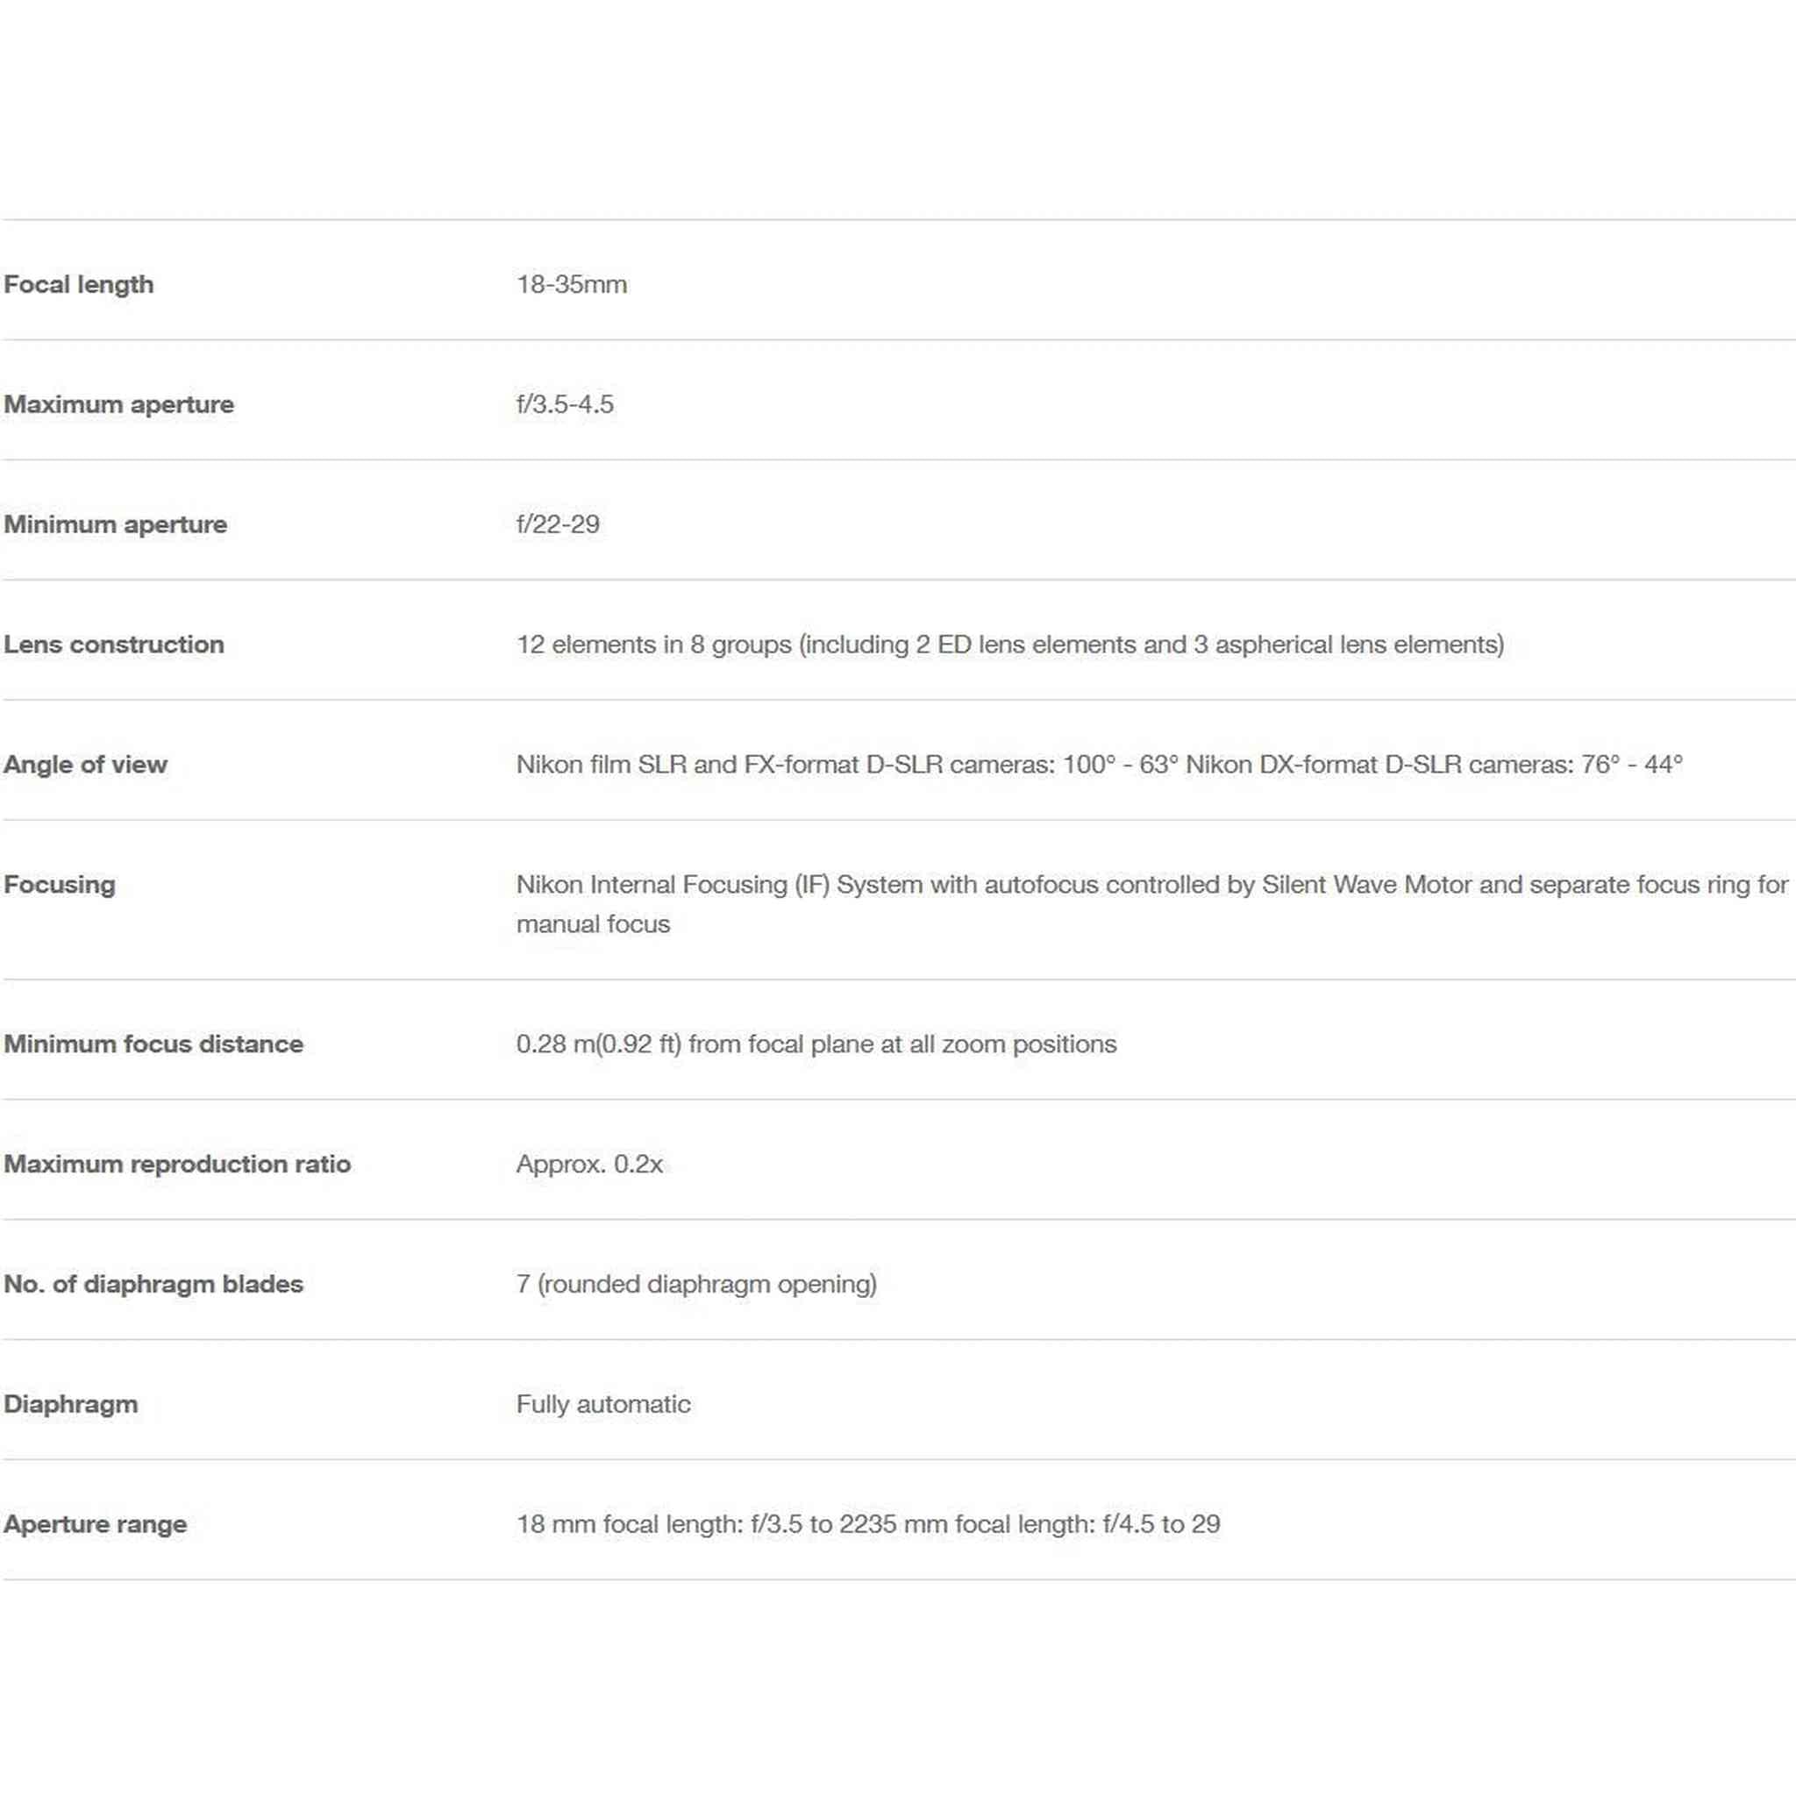Click the Lens construction label
Screen dimensions: 1796x1796
[114, 645]
